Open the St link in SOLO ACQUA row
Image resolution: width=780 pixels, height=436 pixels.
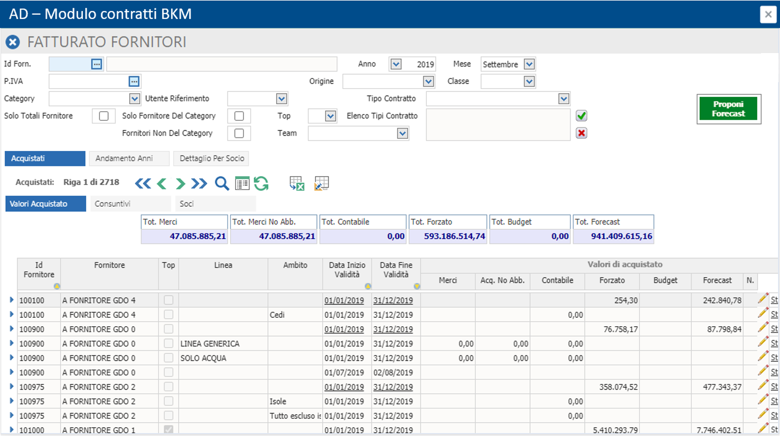[774, 358]
